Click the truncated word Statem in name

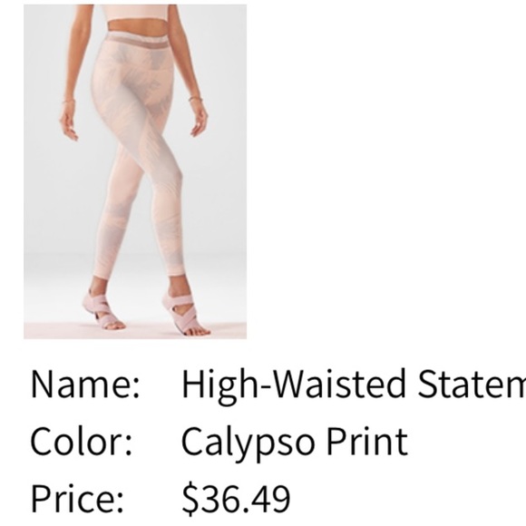click(472, 383)
